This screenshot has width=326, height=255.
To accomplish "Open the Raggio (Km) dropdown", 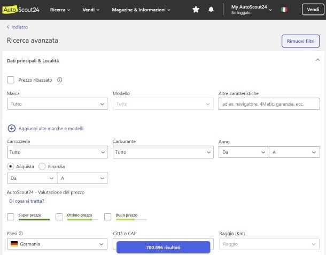I will pyautogui.click(x=269, y=244).
